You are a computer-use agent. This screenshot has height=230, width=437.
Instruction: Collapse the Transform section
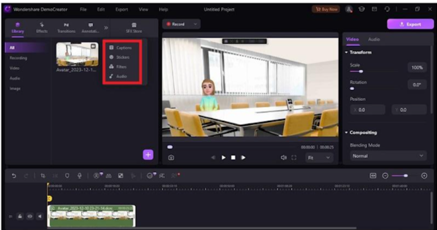coord(346,52)
